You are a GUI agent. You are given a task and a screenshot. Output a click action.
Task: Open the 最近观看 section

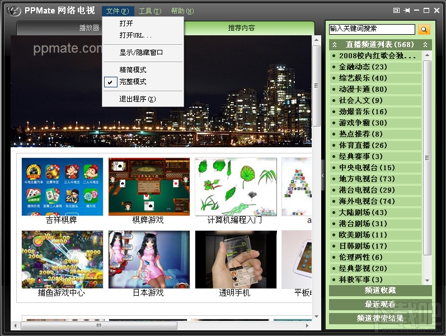380,305
